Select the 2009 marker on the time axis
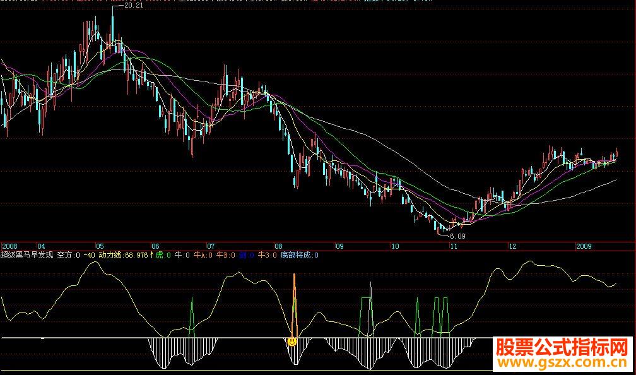Image resolution: width=636 pixels, height=375 pixels. point(584,246)
